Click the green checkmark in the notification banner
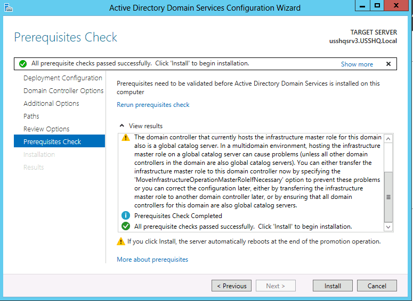413x301 pixels. (23, 64)
